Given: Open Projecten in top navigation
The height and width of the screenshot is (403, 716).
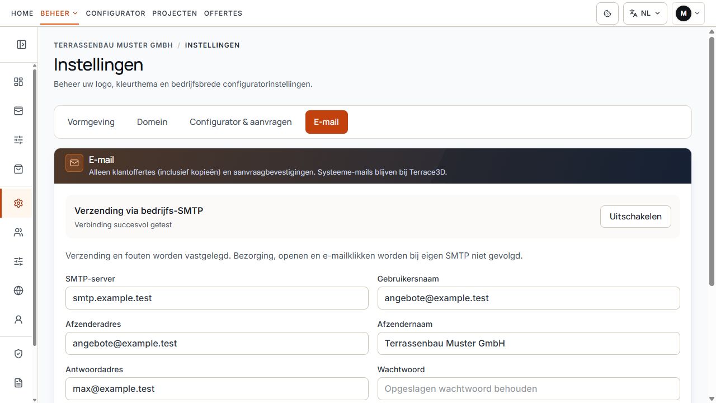Looking at the screenshot, I should tap(175, 13).
